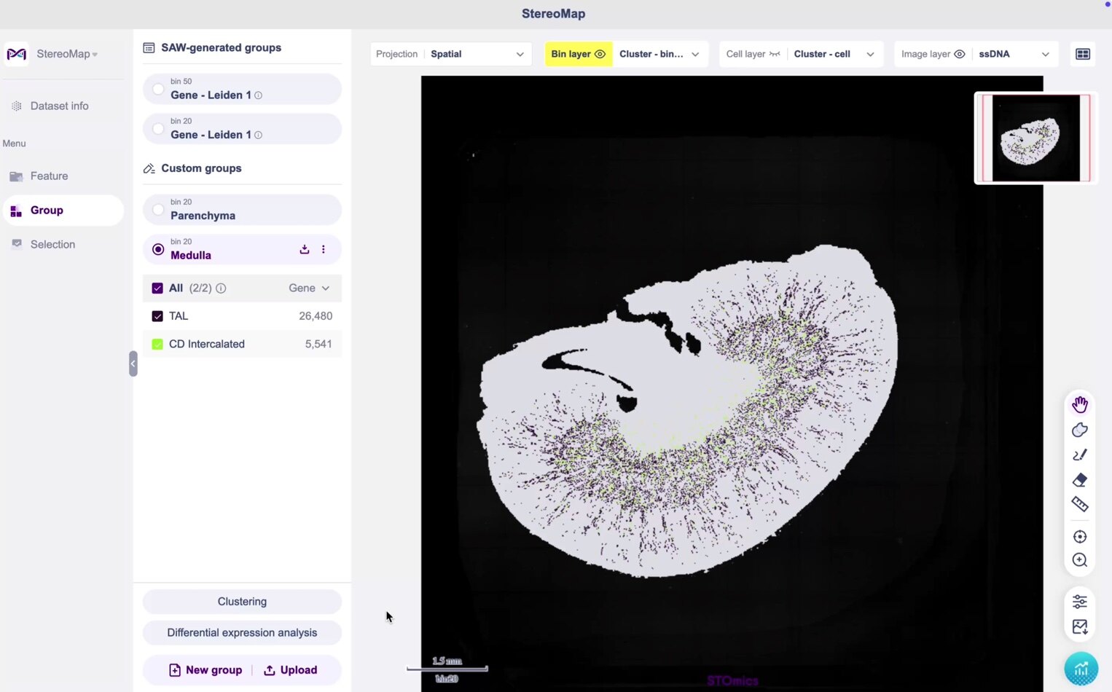1112x692 pixels.
Task: Expand the Bin layer Cluster dropdown
Action: tap(660, 54)
